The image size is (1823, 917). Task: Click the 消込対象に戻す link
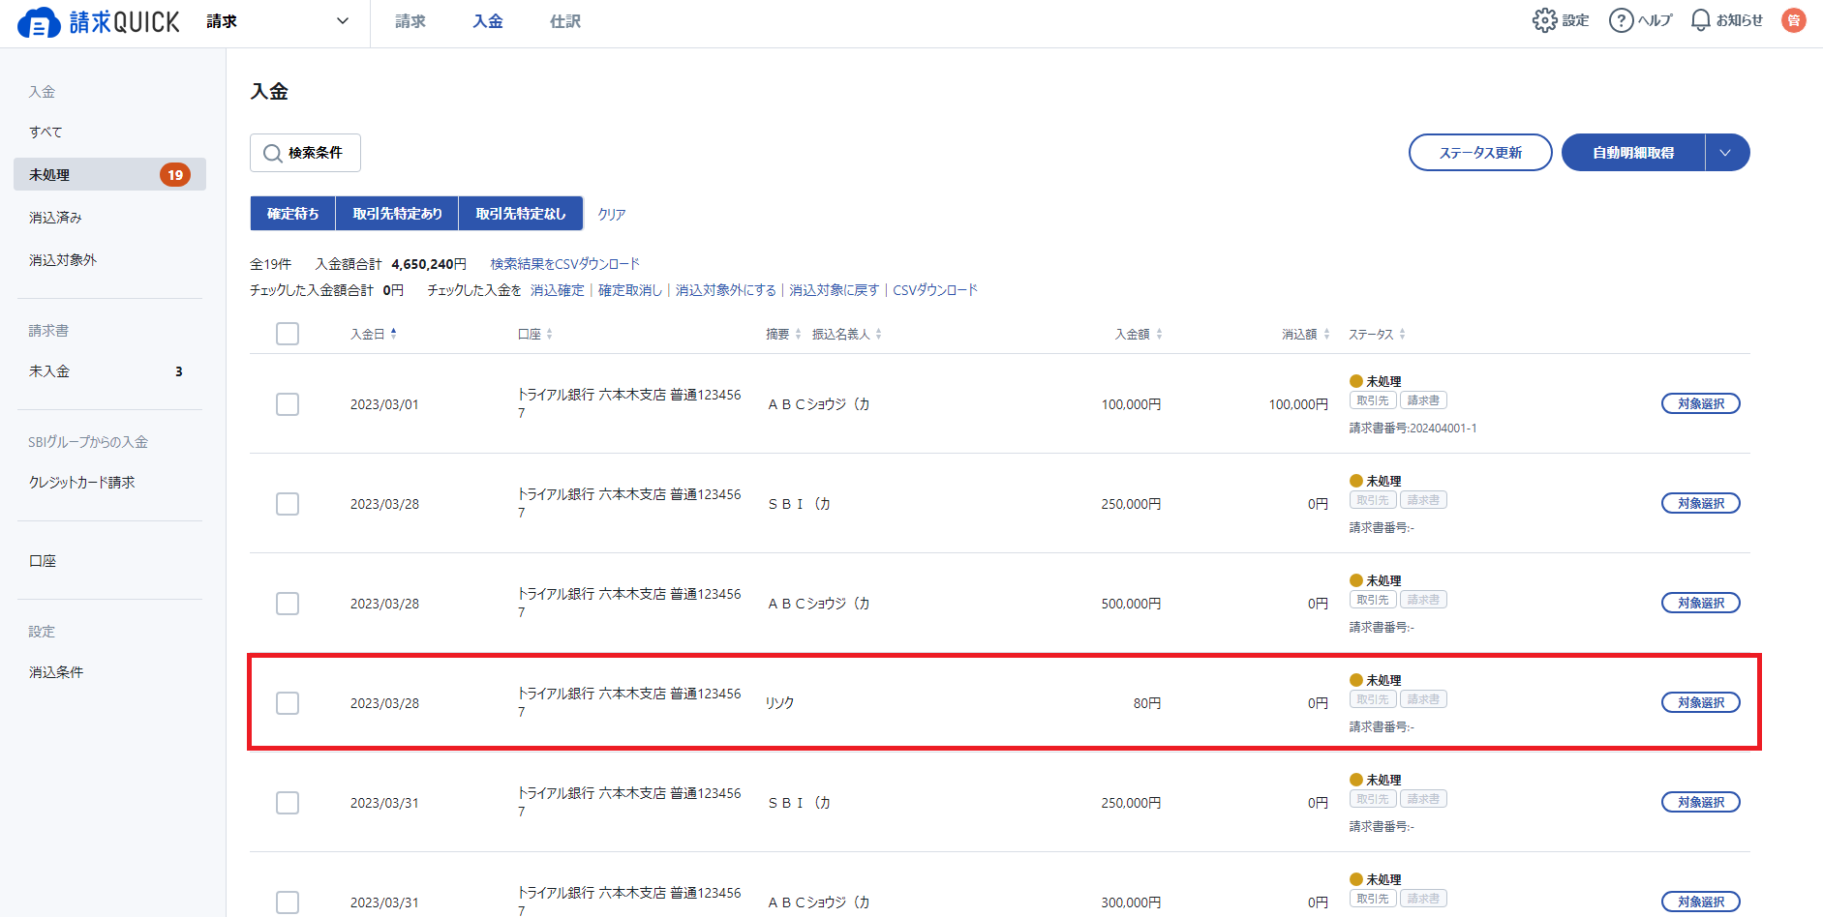pyautogui.click(x=835, y=290)
